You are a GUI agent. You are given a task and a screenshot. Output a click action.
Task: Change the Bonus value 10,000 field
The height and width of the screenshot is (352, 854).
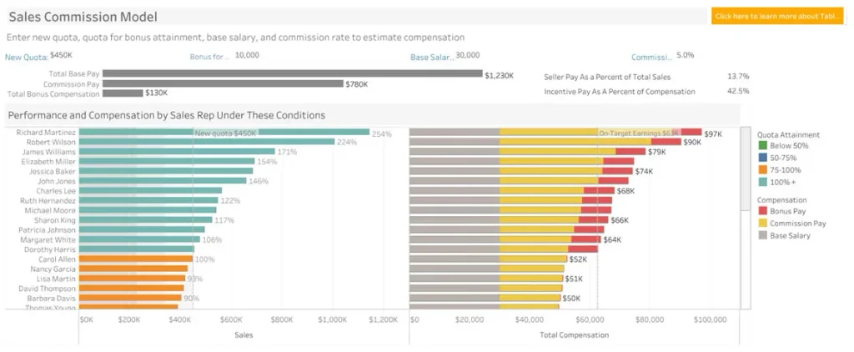[x=247, y=56]
